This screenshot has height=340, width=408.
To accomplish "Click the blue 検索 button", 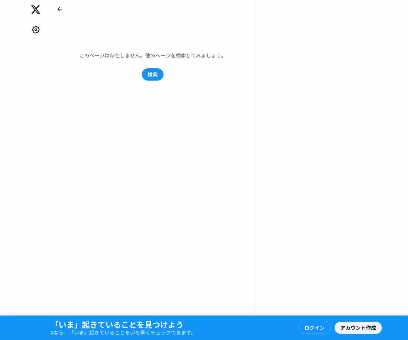I will [x=153, y=74].
